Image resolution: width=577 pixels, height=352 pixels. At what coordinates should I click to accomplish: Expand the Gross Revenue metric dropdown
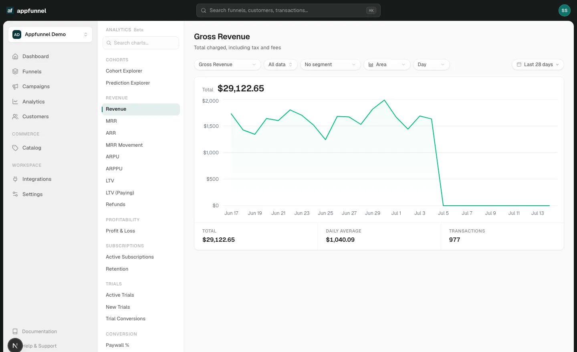click(x=227, y=65)
